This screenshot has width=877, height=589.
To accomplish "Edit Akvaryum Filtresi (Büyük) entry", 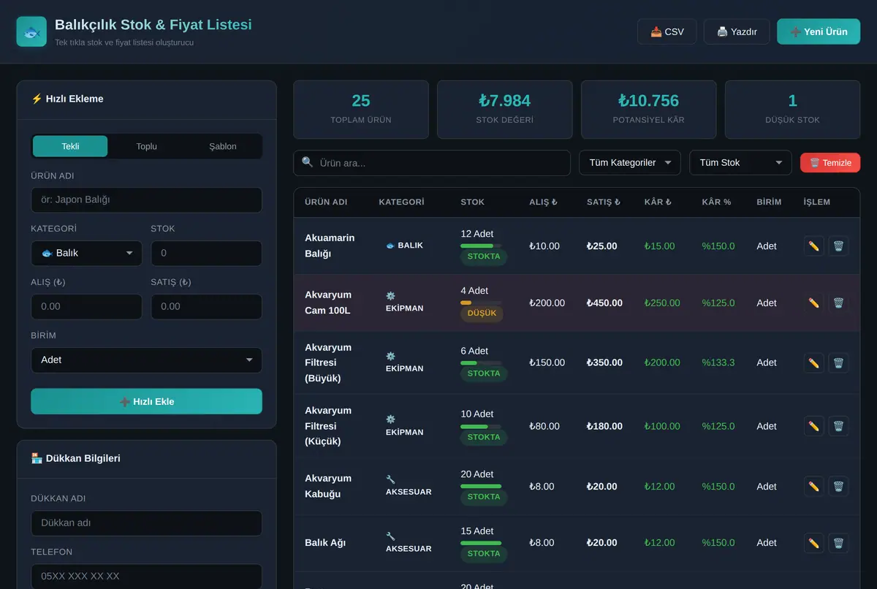I will tap(813, 362).
